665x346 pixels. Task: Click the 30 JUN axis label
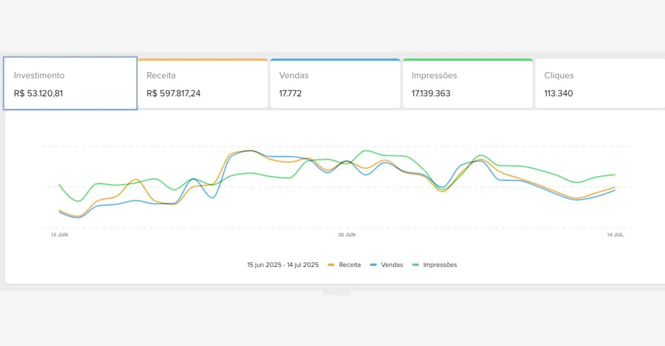coord(347,235)
